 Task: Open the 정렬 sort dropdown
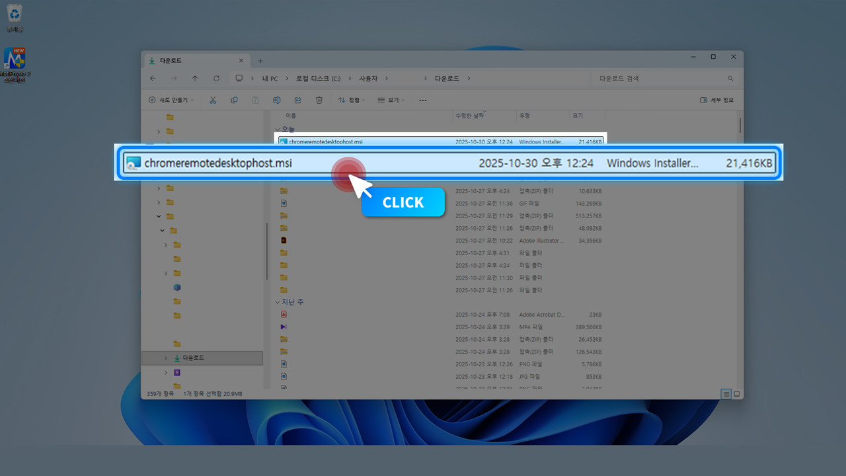coord(352,100)
